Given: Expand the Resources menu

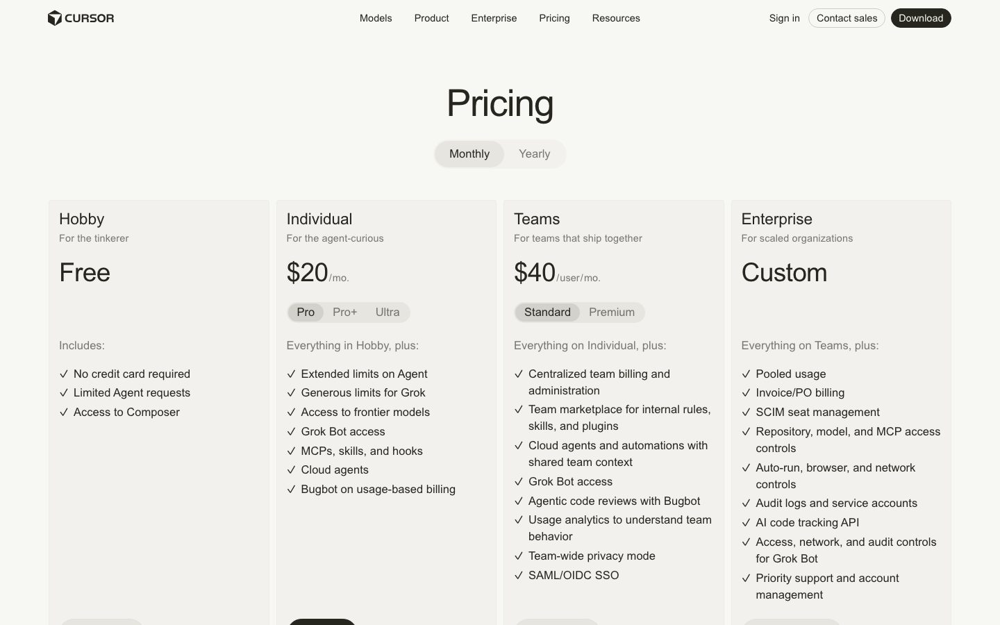Looking at the screenshot, I should 616,18.
